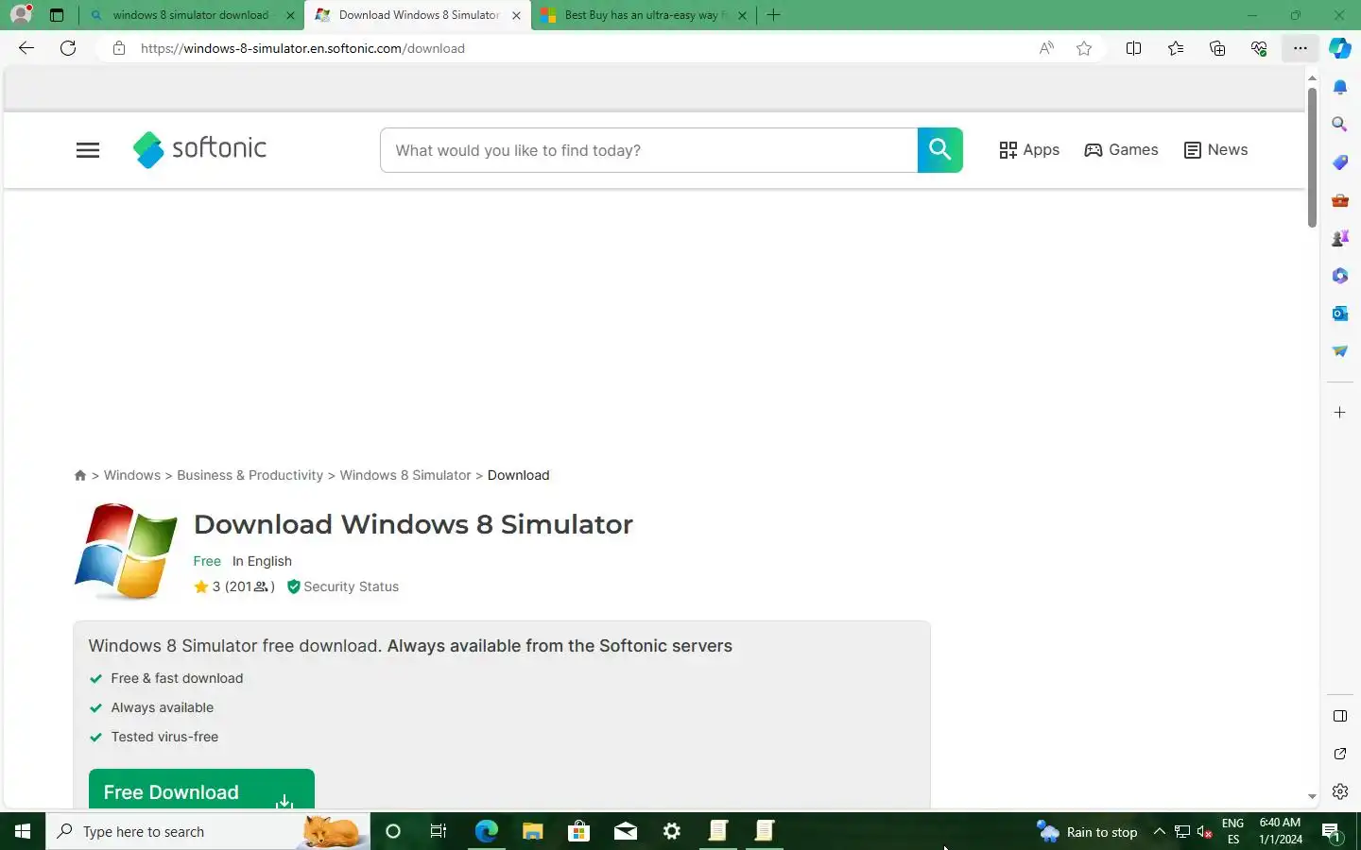The width and height of the screenshot is (1361, 850).
Task: Click the Free Download button
Action: click(201, 790)
